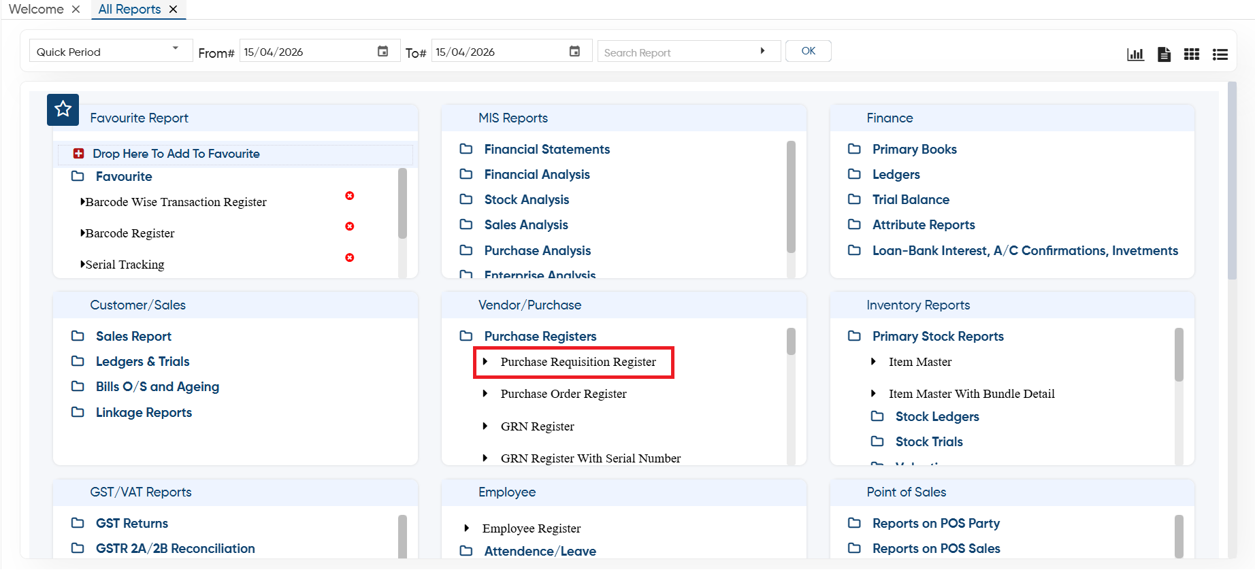Click the Reports on POS Party folder icon
Image resolution: width=1255 pixels, height=572 pixels.
(854, 523)
